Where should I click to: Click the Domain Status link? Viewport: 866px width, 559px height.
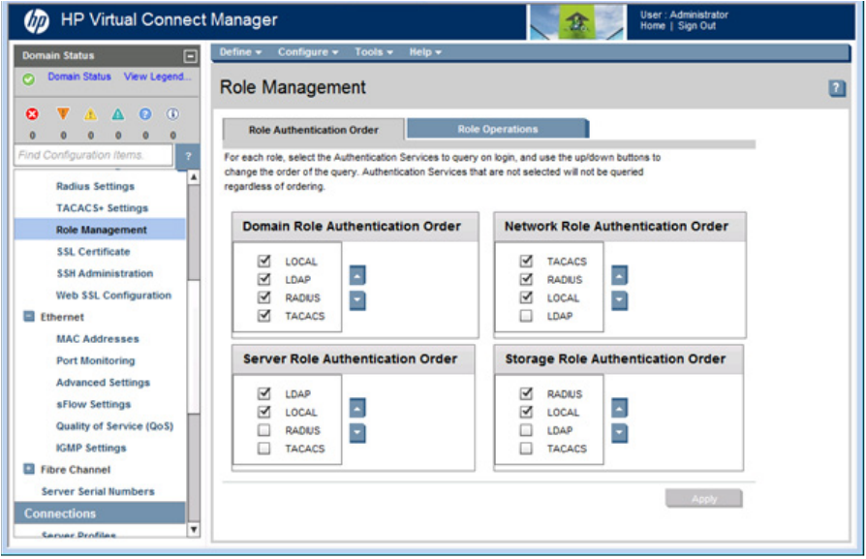[x=79, y=77]
